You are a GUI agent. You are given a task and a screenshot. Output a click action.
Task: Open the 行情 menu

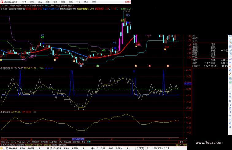pos(24,2)
